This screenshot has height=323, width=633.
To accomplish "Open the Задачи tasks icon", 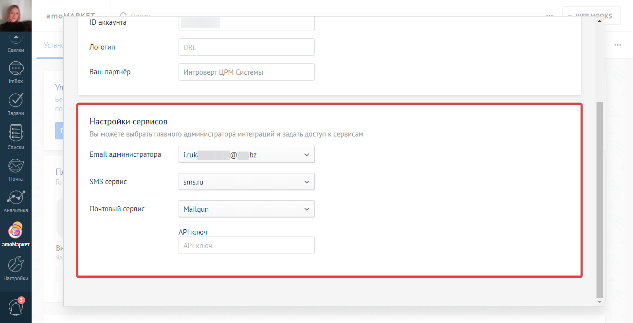I will 16,104.
